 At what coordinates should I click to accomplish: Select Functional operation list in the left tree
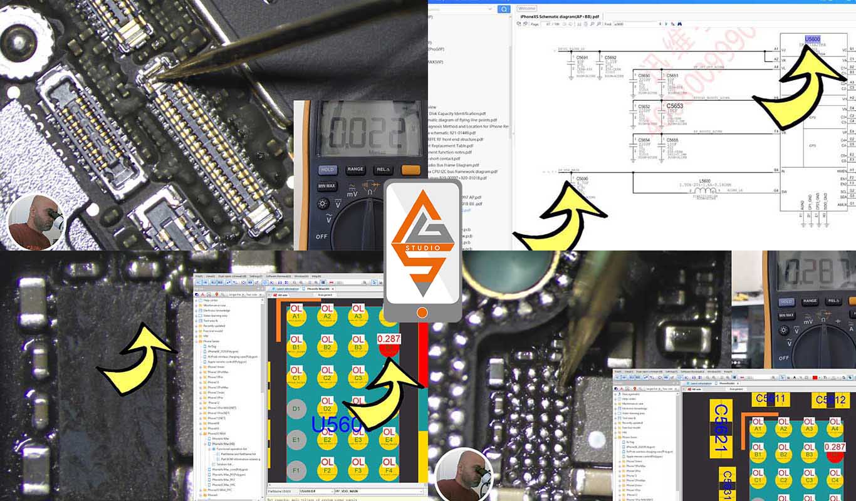tap(232, 449)
